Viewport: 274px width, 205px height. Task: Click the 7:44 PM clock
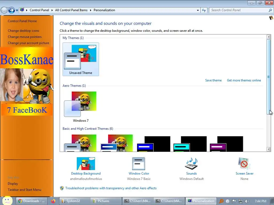260,201
